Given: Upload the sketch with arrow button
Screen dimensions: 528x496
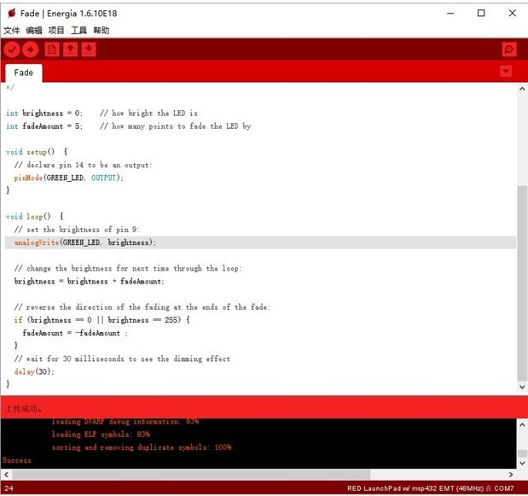Looking at the screenshot, I should tap(31, 50).
